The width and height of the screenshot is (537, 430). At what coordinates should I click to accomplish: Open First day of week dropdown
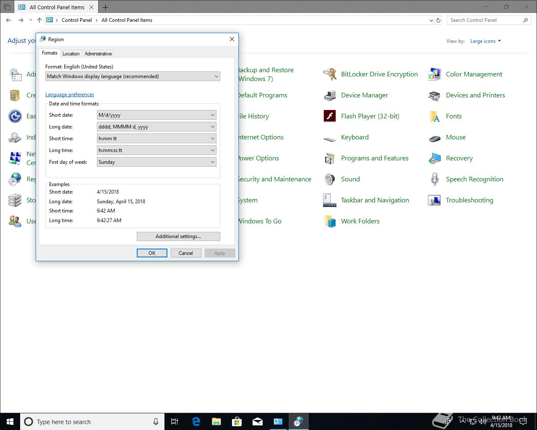(156, 162)
